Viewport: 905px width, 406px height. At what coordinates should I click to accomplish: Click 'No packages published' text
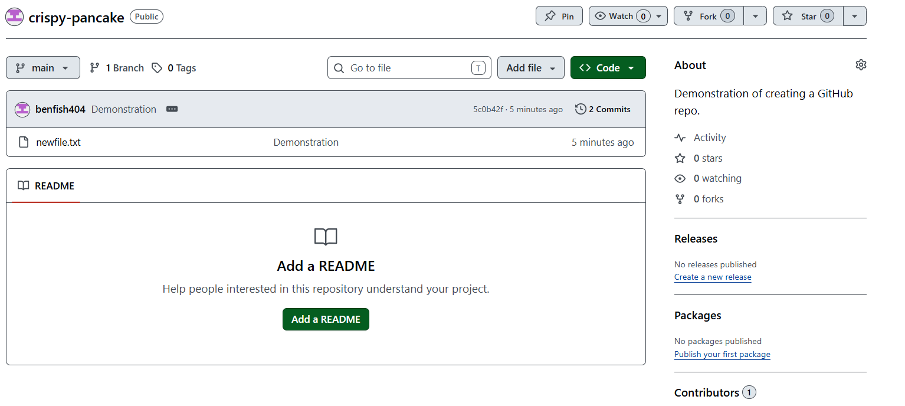point(718,341)
